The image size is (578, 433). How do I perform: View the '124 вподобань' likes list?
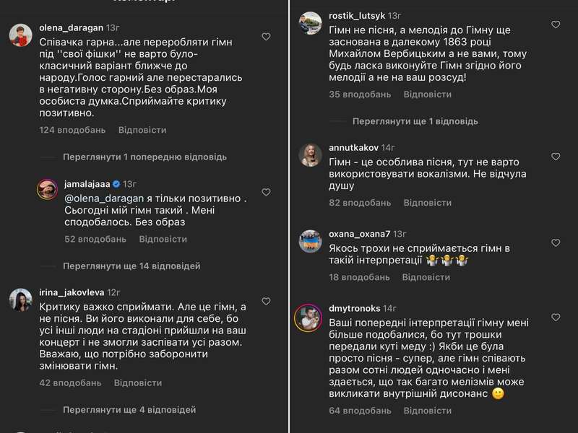coord(72,130)
